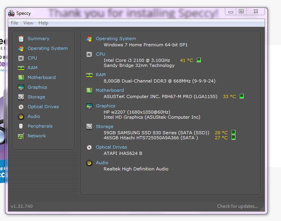Select Audio in the sidebar
The width and height of the screenshot is (281, 221).
[x=34, y=116]
